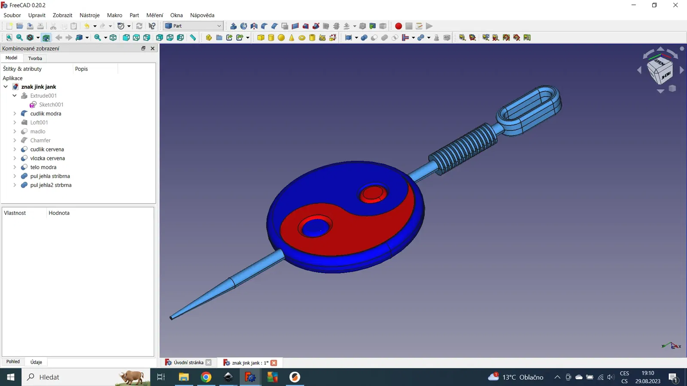Start macro recording with the red button
This screenshot has width=687, height=386.
[398, 26]
